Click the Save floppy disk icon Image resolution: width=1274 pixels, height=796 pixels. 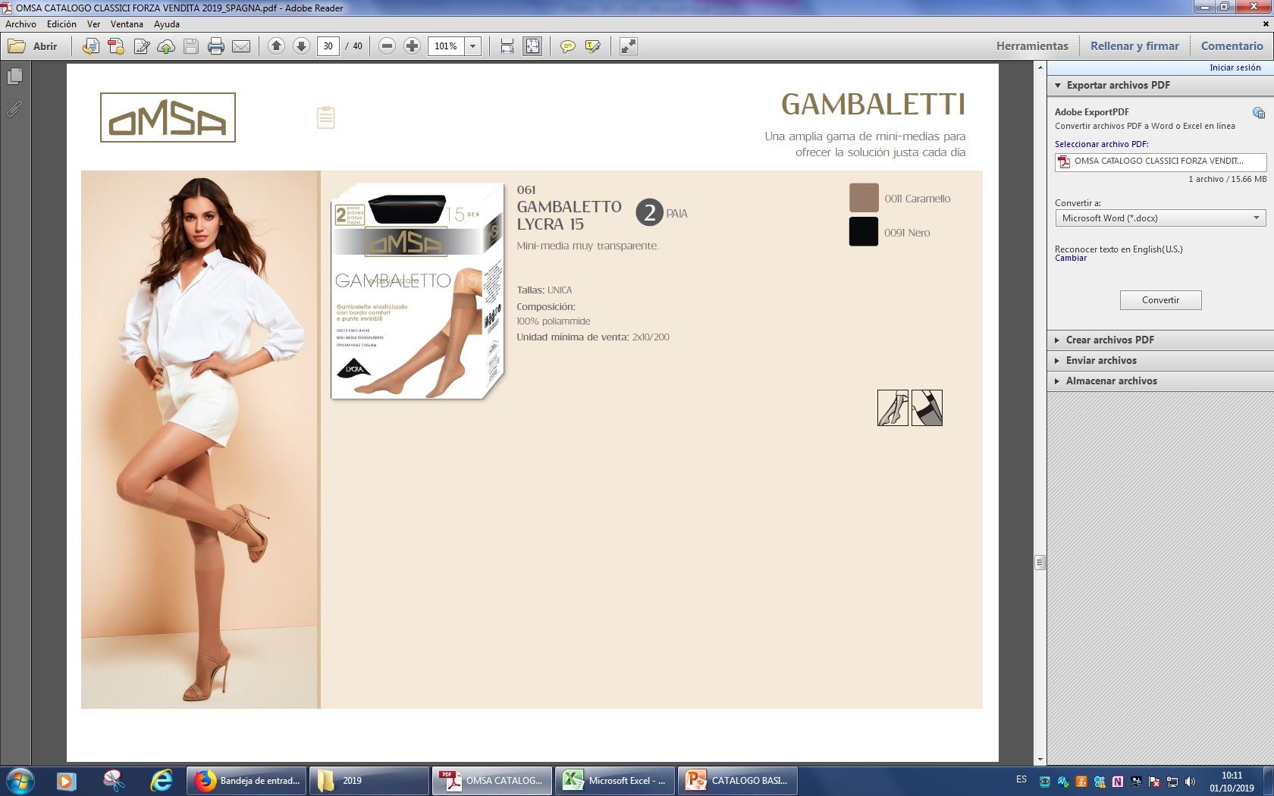coord(191,46)
